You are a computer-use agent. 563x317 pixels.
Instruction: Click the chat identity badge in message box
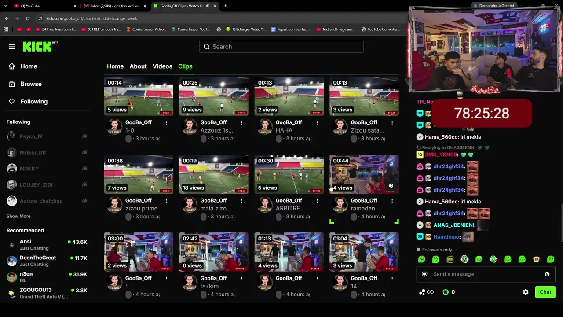424,274
